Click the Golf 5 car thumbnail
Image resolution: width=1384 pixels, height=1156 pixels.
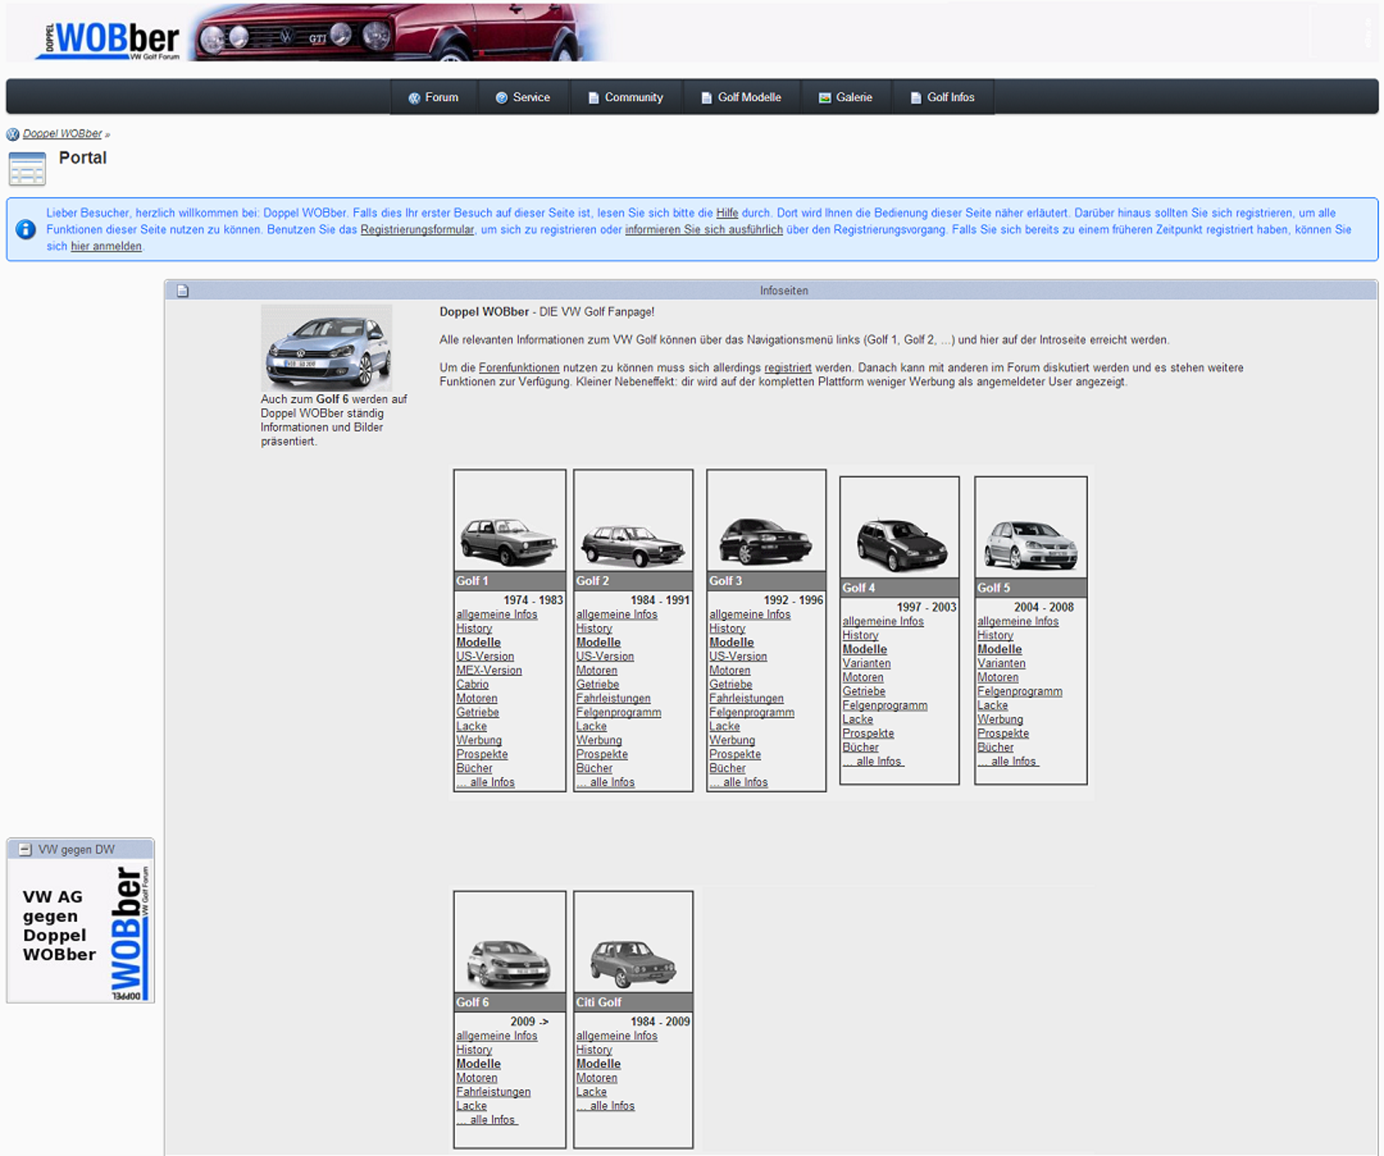1031,545
